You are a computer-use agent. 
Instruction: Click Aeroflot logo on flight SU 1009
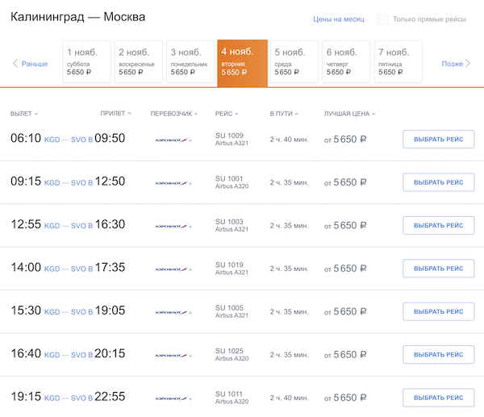point(173,140)
